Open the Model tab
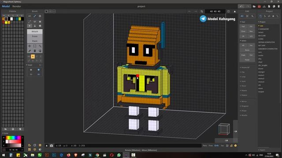282x158 pixels. (x=6, y=6)
